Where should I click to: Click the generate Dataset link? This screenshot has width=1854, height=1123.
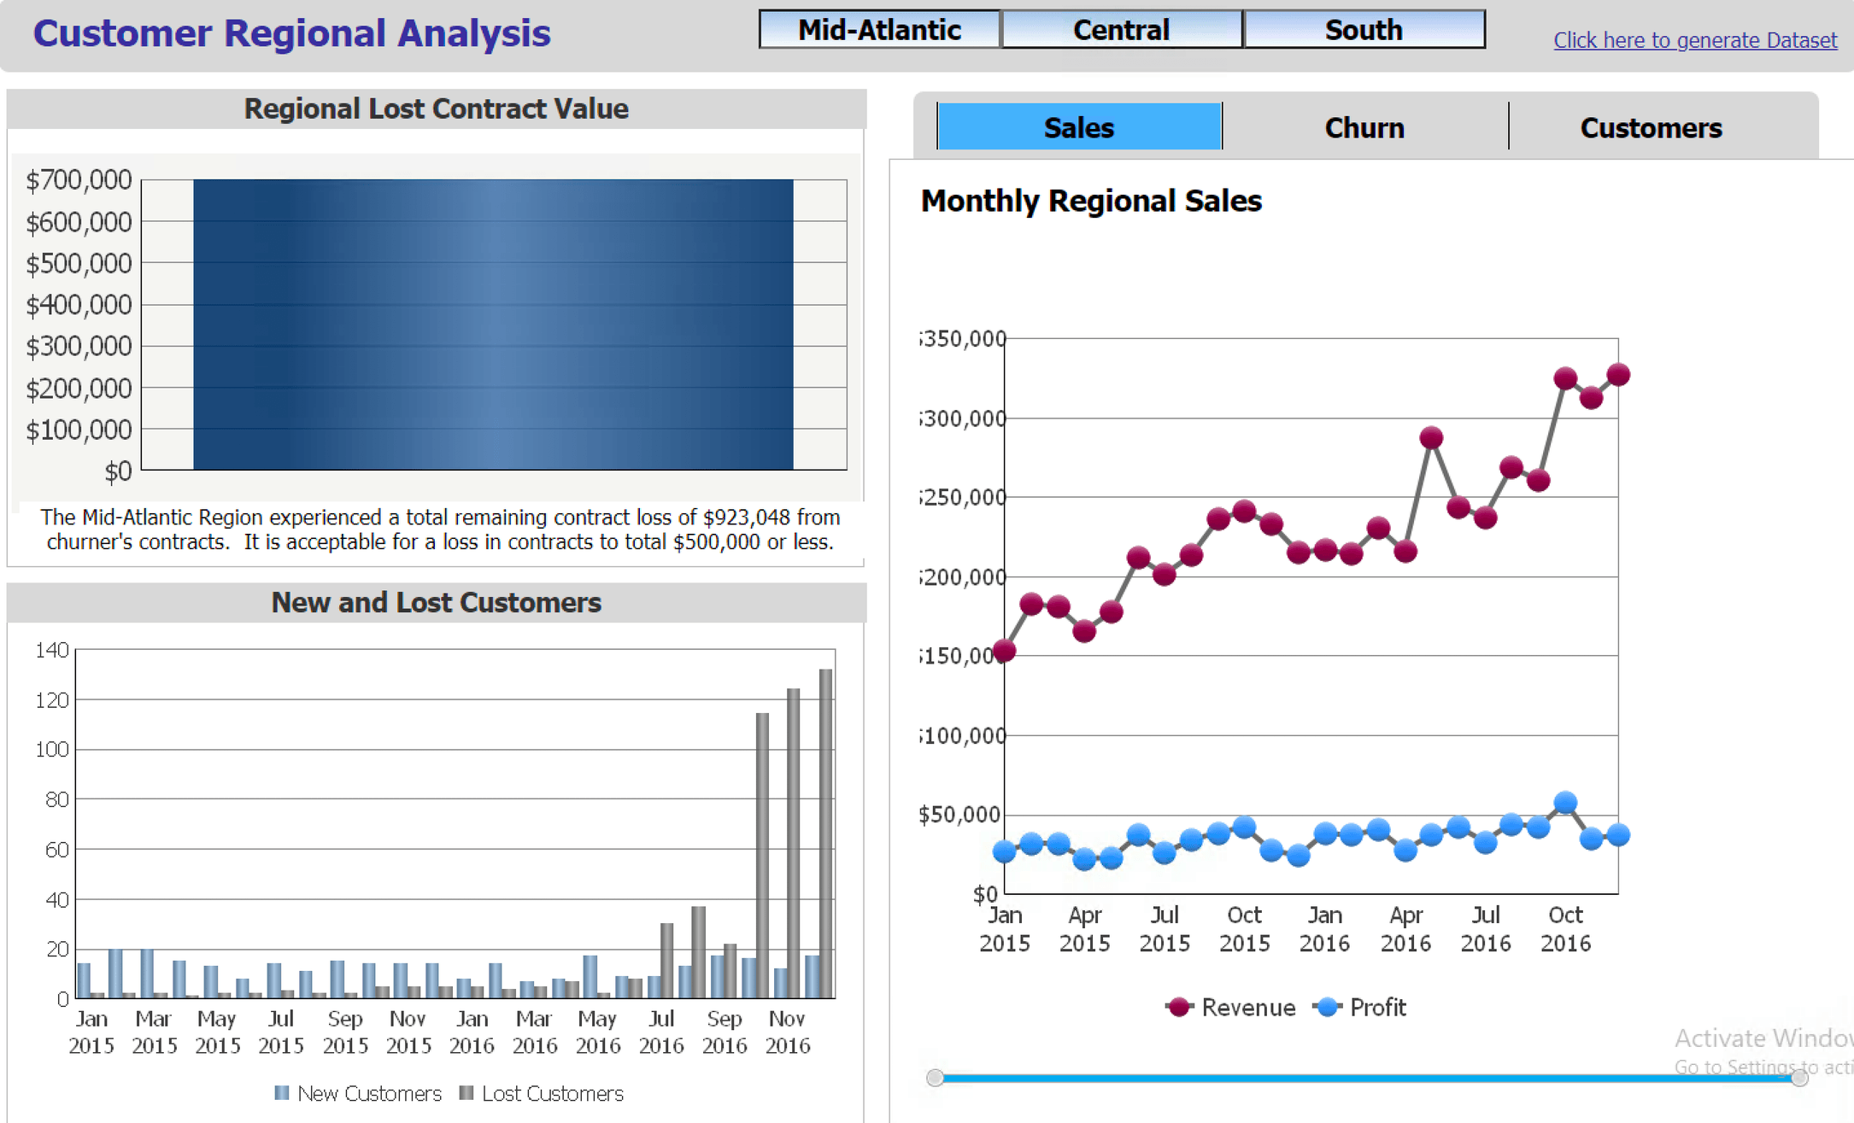coord(1694,40)
